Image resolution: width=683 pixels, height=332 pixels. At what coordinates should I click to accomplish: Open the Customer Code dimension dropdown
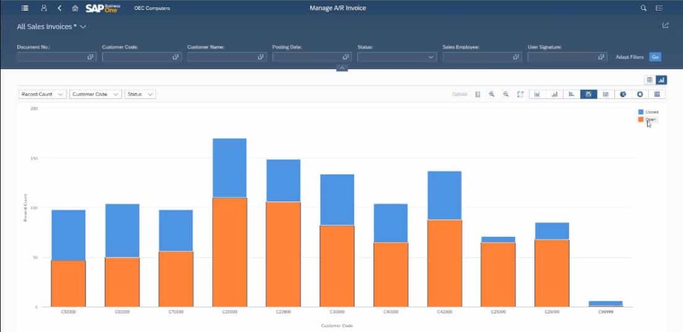pyautogui.click(x=95, y=94)
